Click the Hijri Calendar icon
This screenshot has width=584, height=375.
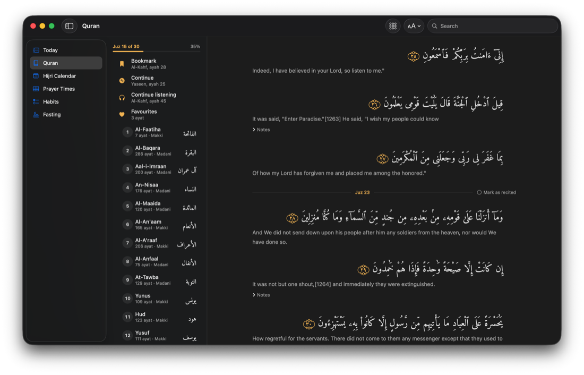[36, 76]
